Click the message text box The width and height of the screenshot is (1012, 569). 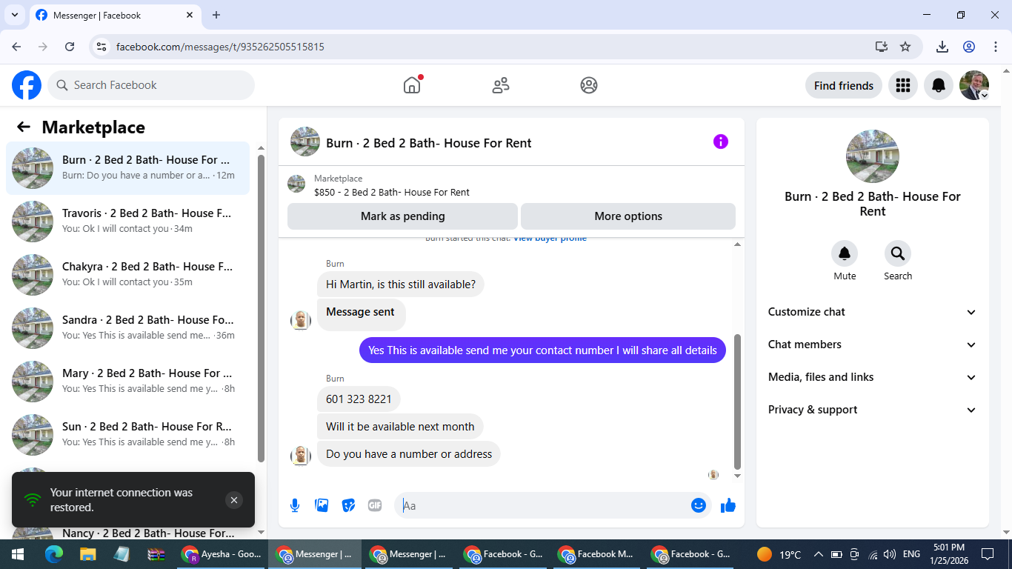(x=545, y=505)
